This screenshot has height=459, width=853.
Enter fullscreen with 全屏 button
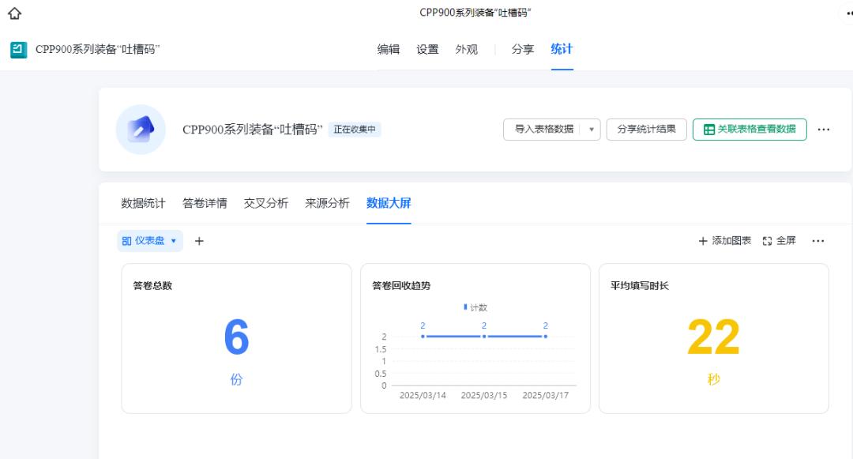coord(779,241)
